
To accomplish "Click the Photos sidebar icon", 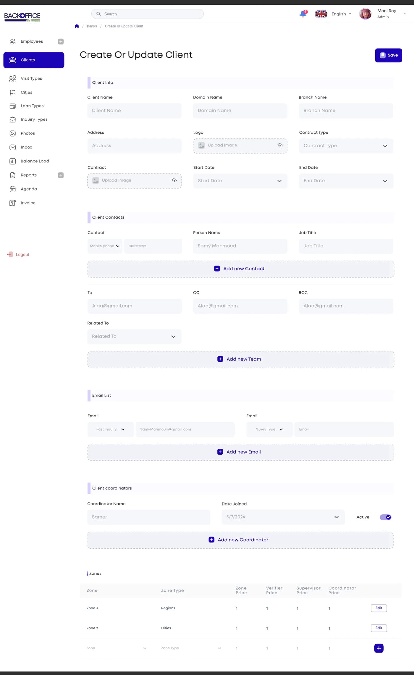I will (x=12, y=133).
